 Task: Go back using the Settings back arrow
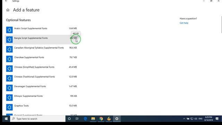pyautogui.click(x=6, y=1)
